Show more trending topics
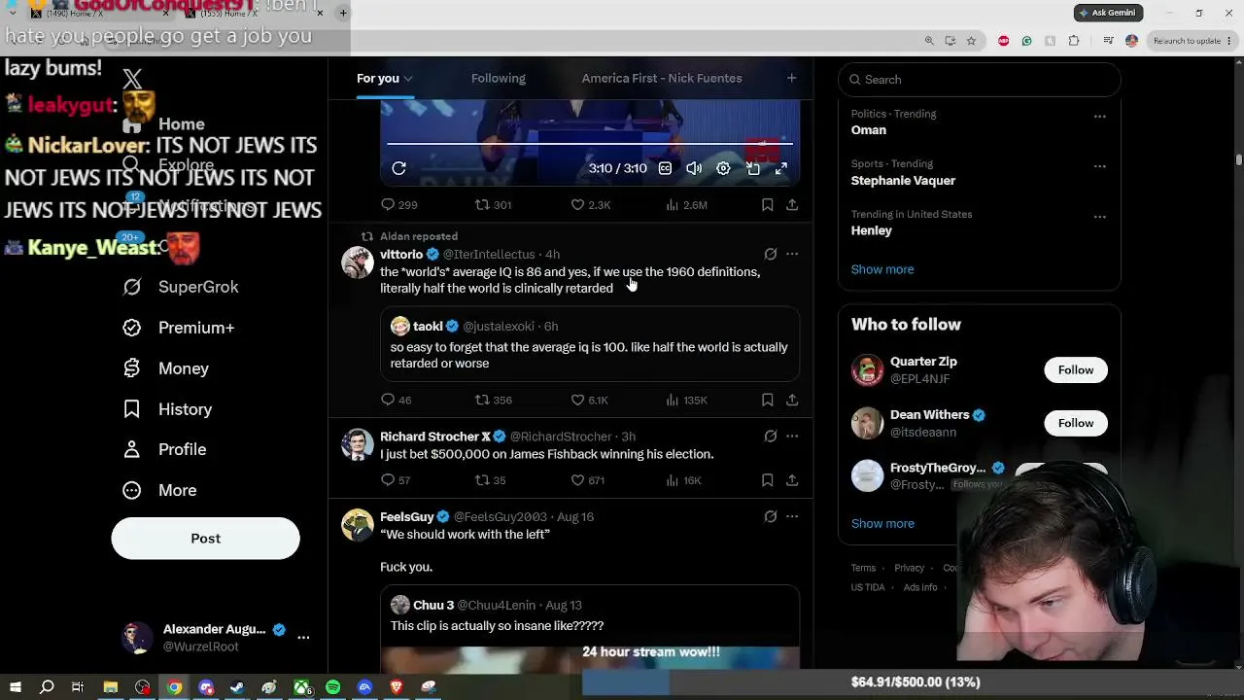1244x700 pixels. [882, 269]
